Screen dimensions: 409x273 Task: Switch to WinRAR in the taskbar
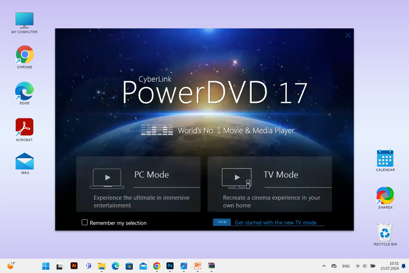tap(211, 266)
